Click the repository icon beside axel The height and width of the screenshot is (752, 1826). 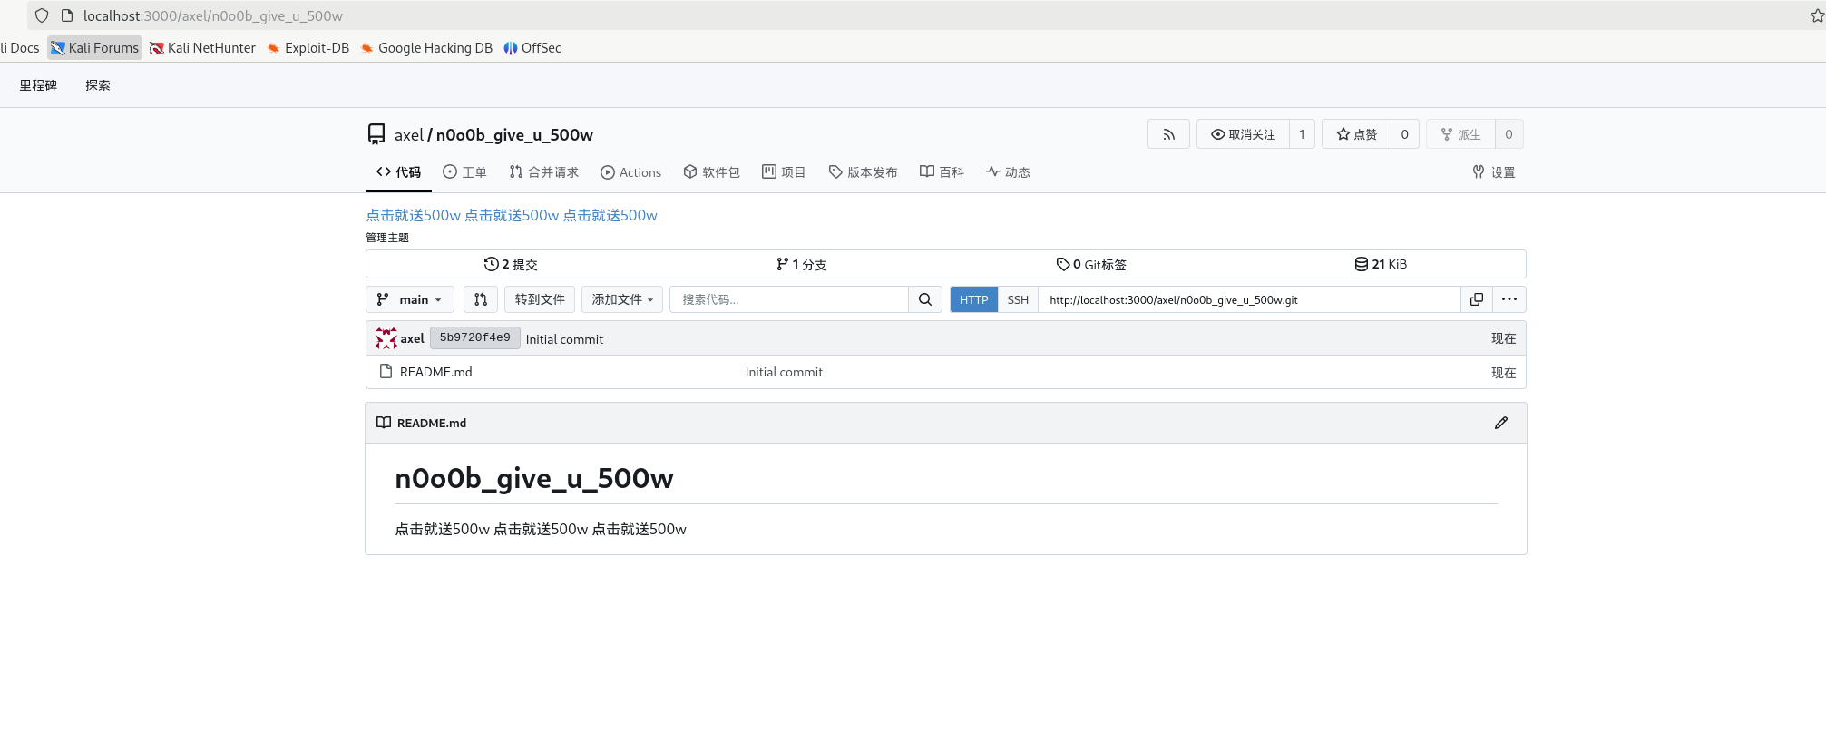[x=376, y=134]
